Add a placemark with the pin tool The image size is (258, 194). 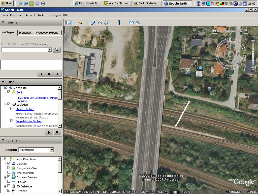pos(81,22)
